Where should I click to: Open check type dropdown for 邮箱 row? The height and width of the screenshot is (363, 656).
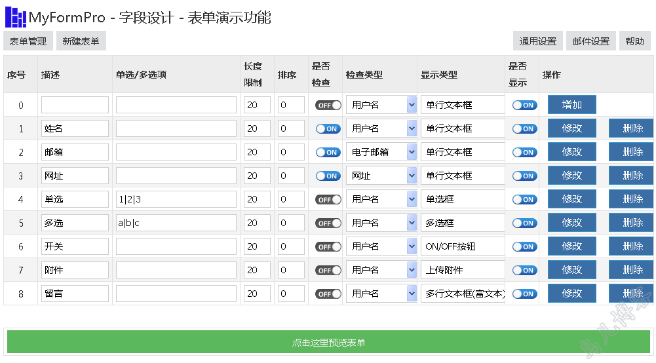pos(381,152)
